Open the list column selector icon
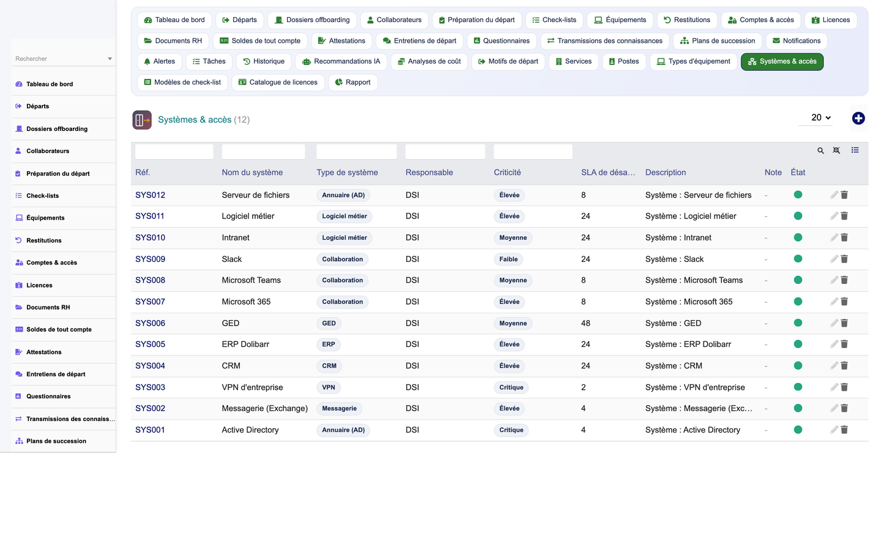This screenshot has width=884, height=547. tap(855, 150)
